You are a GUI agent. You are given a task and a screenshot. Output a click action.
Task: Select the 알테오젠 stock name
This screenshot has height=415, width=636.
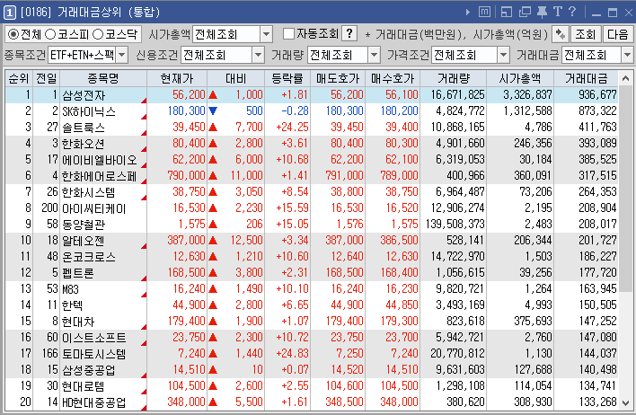[x=84, y=241]
